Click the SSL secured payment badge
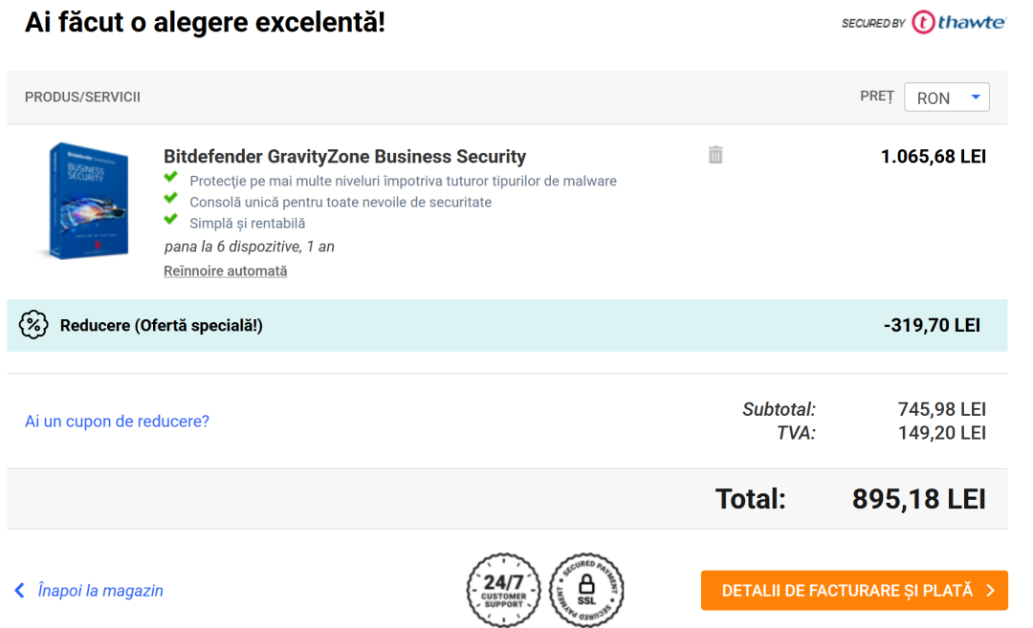Image resolution: width=1033 pixels, height=628 pixels. click(586, 589)
